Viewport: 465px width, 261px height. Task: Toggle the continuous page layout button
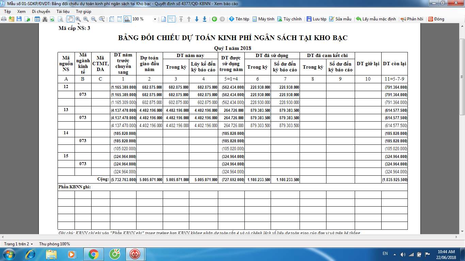[x=171, y=19]
